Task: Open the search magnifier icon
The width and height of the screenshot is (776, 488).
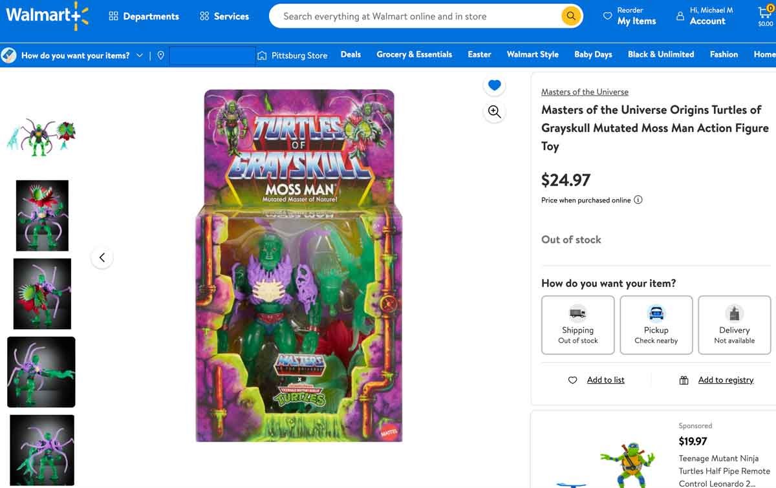Action: point(570,16)
